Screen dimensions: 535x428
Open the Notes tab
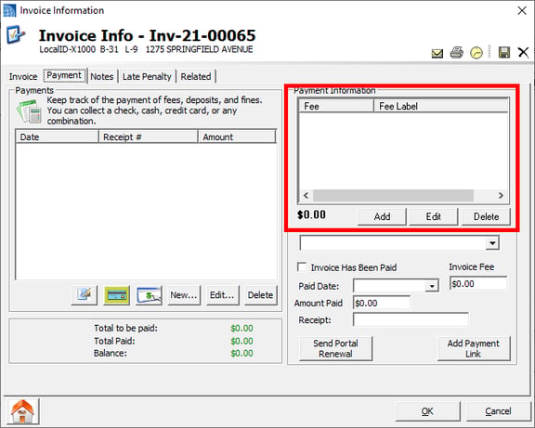[x=101, y=76]
